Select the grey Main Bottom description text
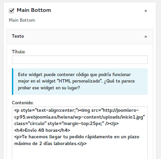This screenshot has height=159, width=161. 22,20
